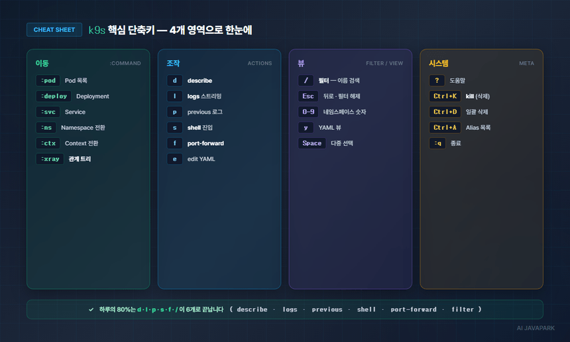Select the "Deployment" label
Viewport: 570px width, 342px height.
click(x=93, y=96)
